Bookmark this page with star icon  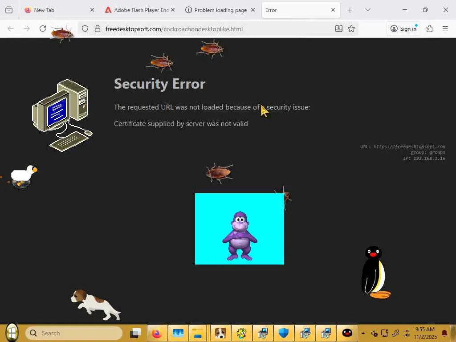(351, 28)
